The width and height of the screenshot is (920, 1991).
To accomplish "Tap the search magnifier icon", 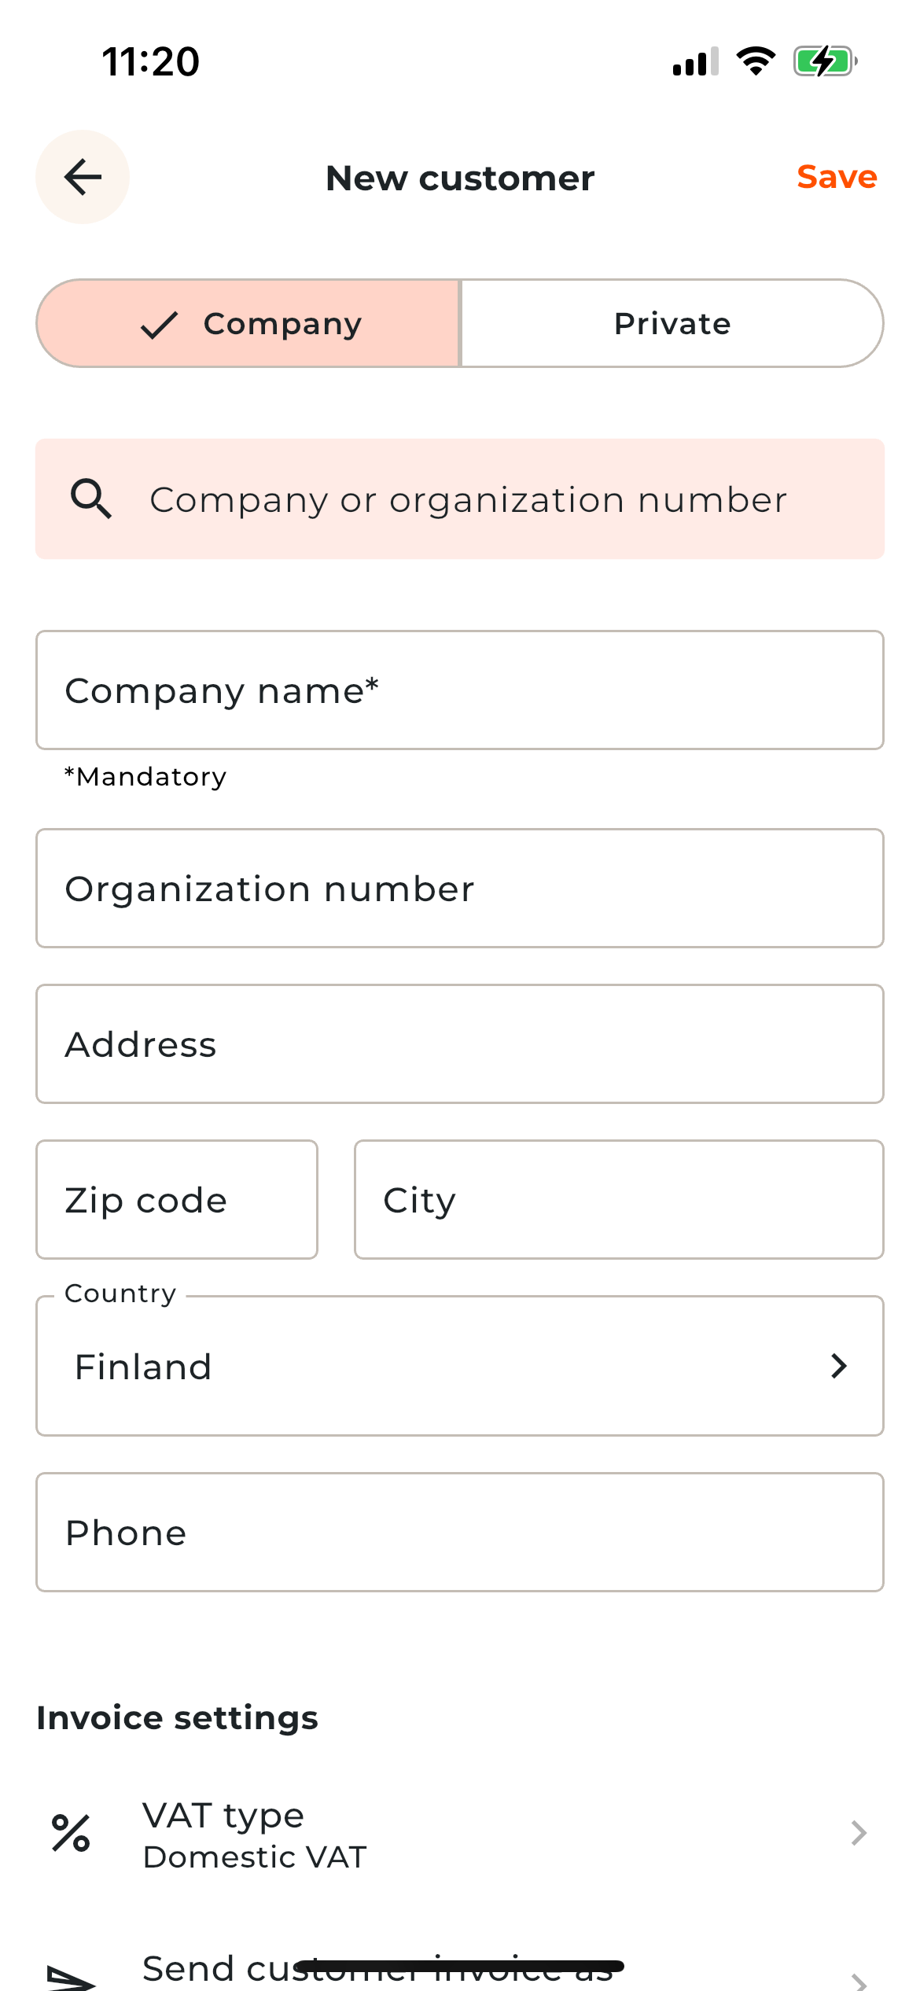I will pyautogui.click(x=91, y=499).
